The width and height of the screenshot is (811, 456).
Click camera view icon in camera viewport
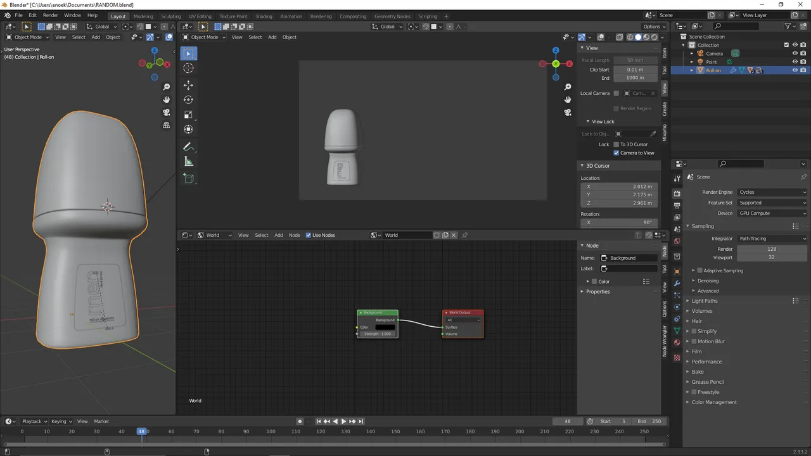(568, 112)
